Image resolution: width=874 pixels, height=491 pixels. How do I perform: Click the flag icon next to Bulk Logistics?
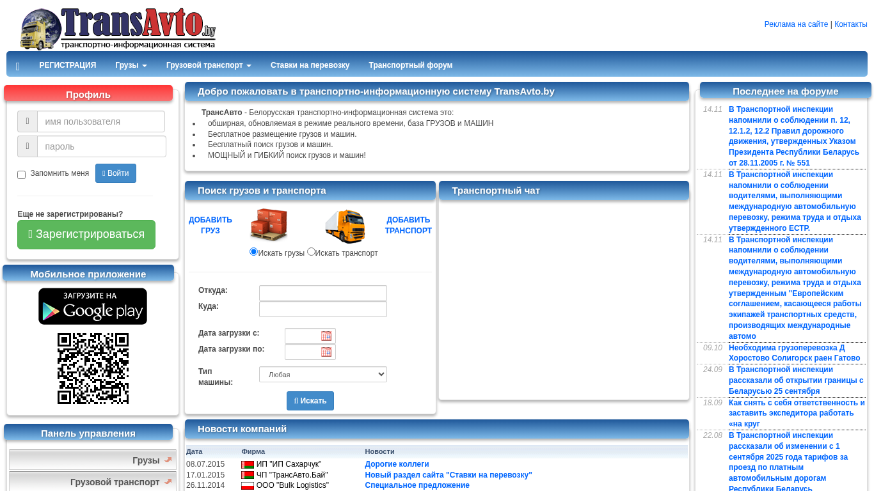click(248, 485)
